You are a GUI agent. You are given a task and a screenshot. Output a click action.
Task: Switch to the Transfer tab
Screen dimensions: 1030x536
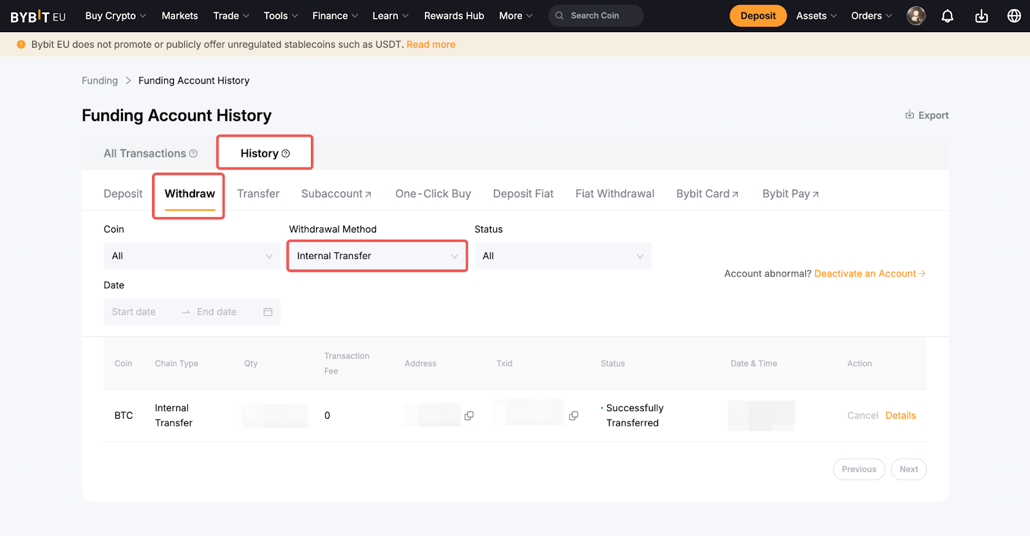pos(258,194)
